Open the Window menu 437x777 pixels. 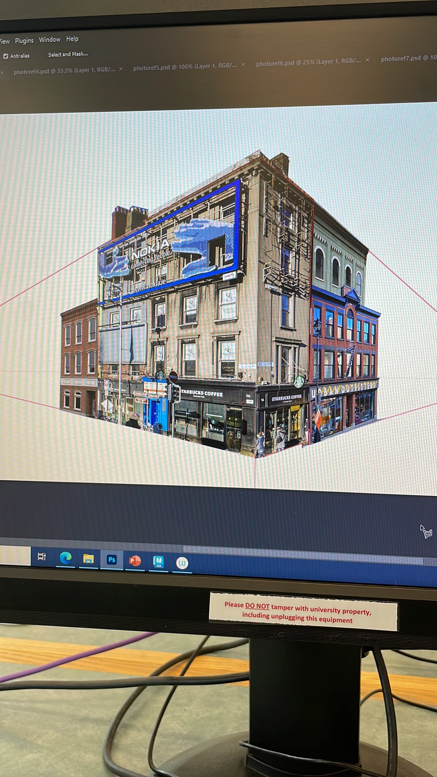click(x=50, y=39)
